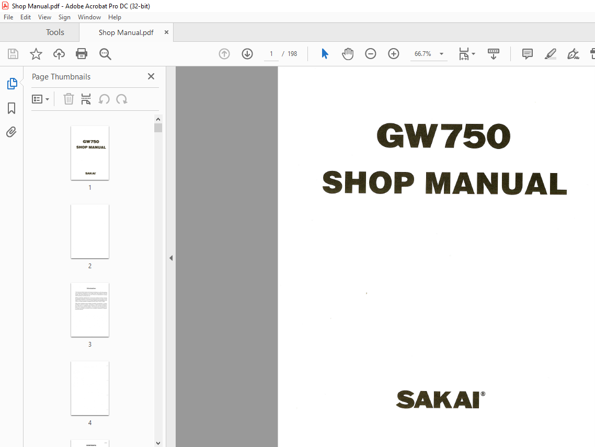This screenshot has height=447, width=595.
Task: Close the Page Thumbnails panel
Action: (x=151, y=77)
